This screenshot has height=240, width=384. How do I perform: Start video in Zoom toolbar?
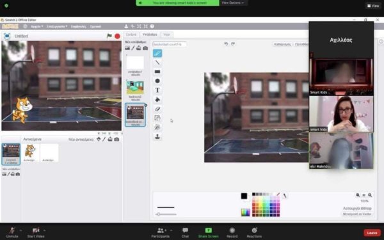pos(36,232)
